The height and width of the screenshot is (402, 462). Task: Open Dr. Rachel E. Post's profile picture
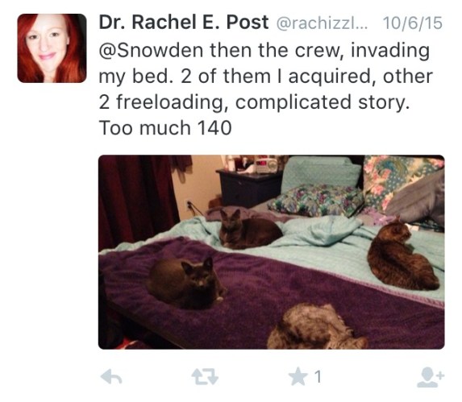[x=52, y=48]
